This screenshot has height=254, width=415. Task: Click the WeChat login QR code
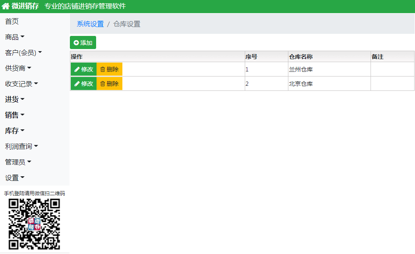34,224
